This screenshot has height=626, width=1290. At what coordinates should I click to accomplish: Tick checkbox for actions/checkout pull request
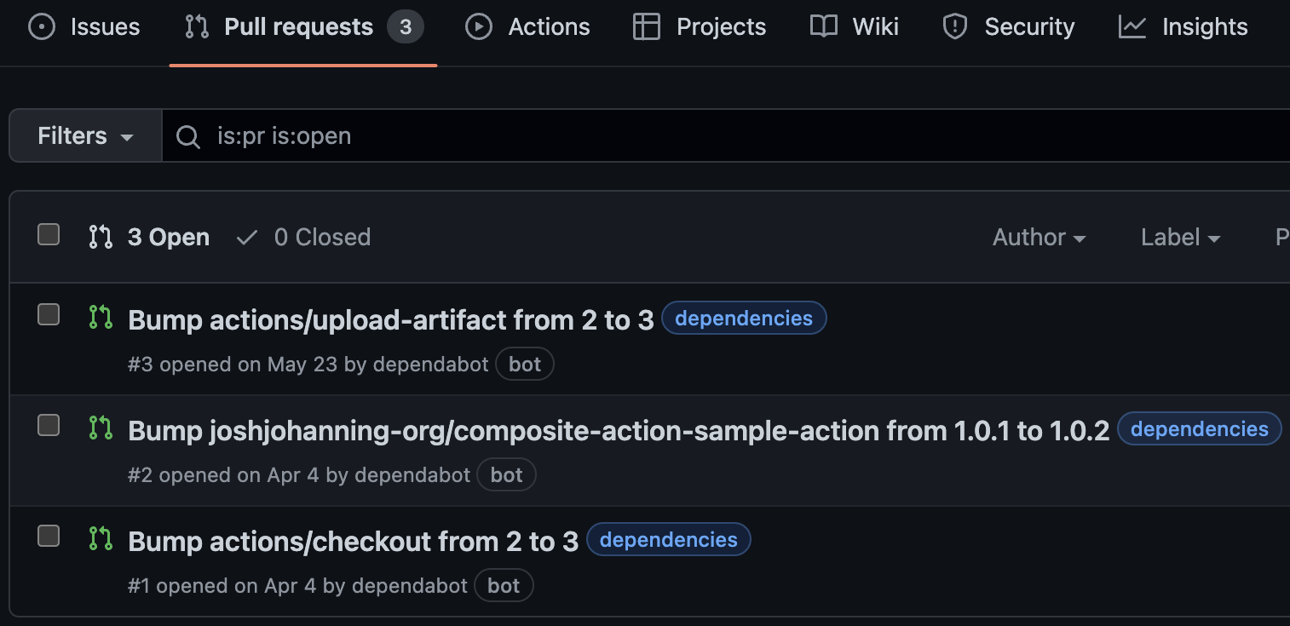point(49,537)
